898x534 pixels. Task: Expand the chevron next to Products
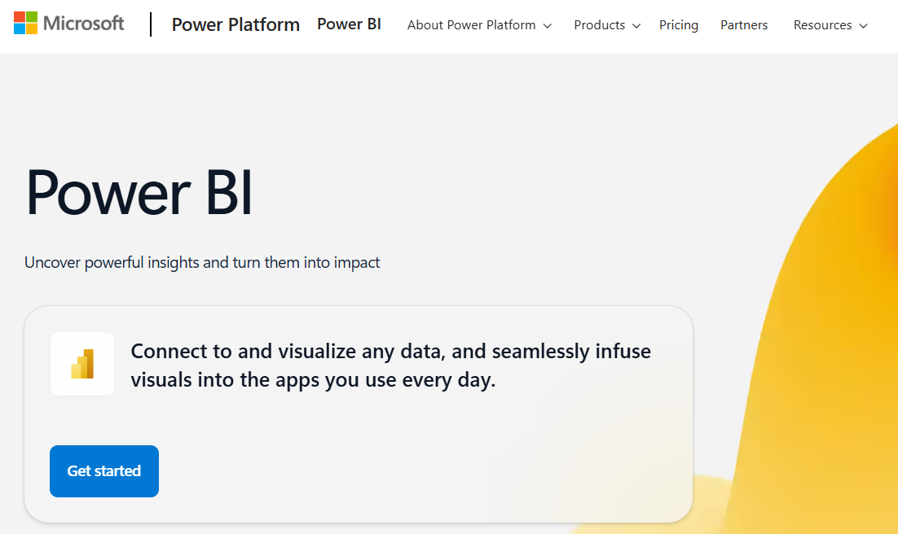[636, 26]
